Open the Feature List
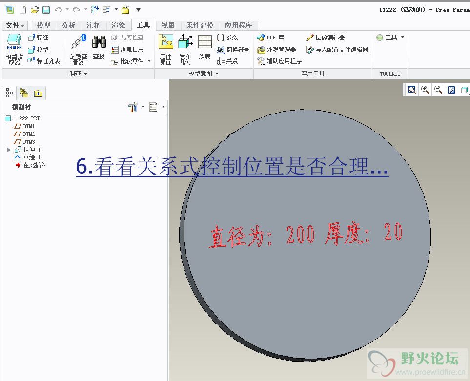 click(x=44, y=61)
